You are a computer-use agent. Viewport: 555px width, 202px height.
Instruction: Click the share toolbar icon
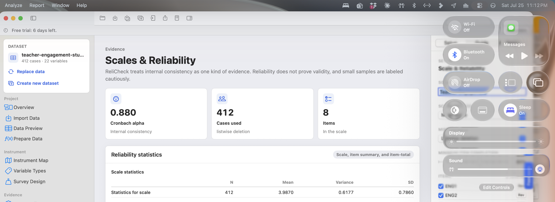[x=165, y=18]
